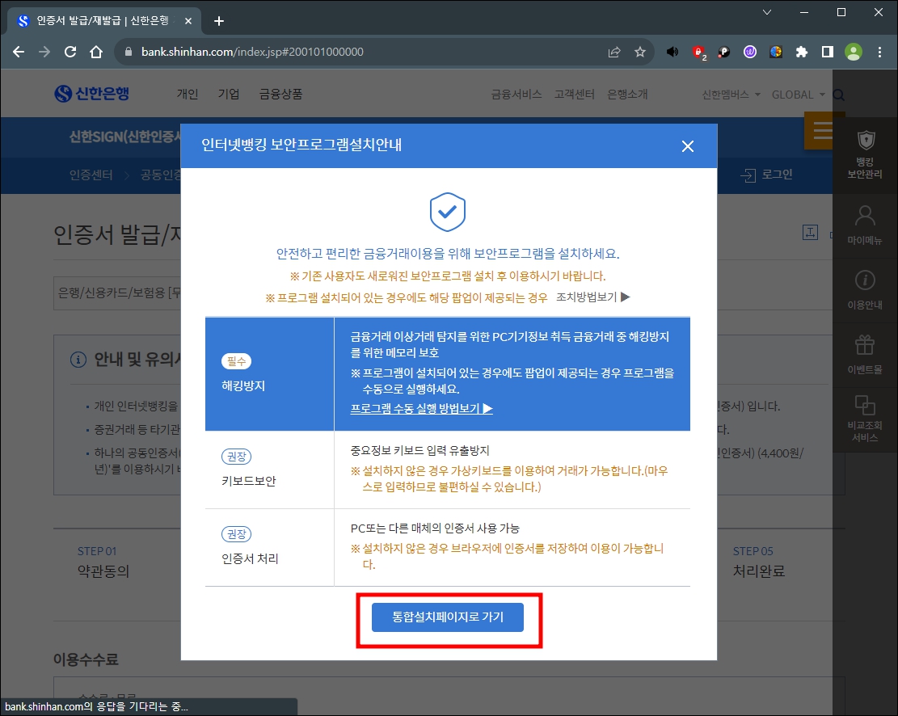Open the Chrome profile avatar

[x=854, y=53]
